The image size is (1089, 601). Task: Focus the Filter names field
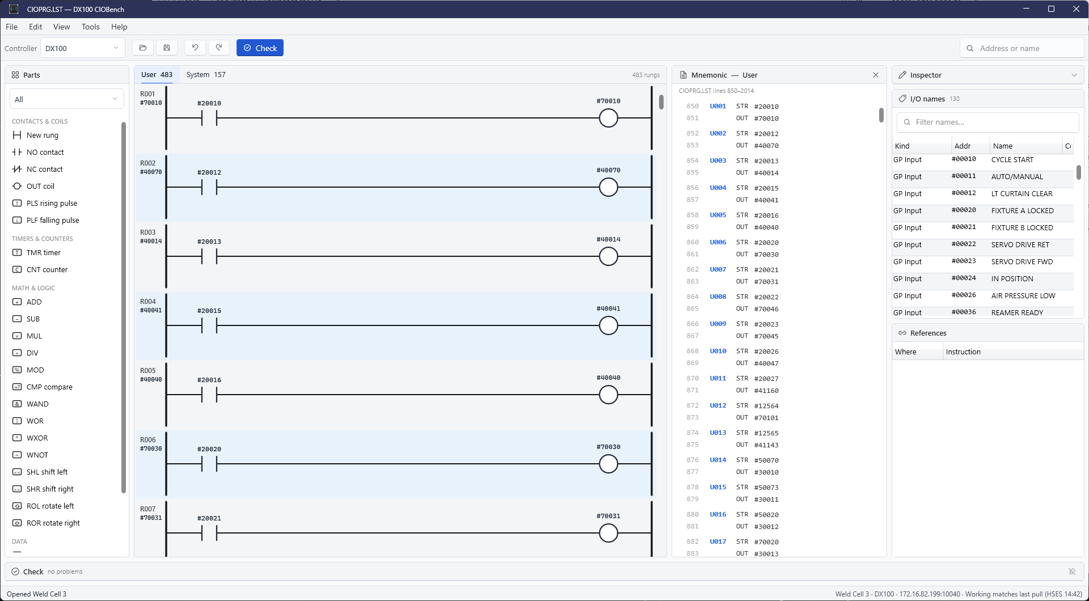point(987,122)
